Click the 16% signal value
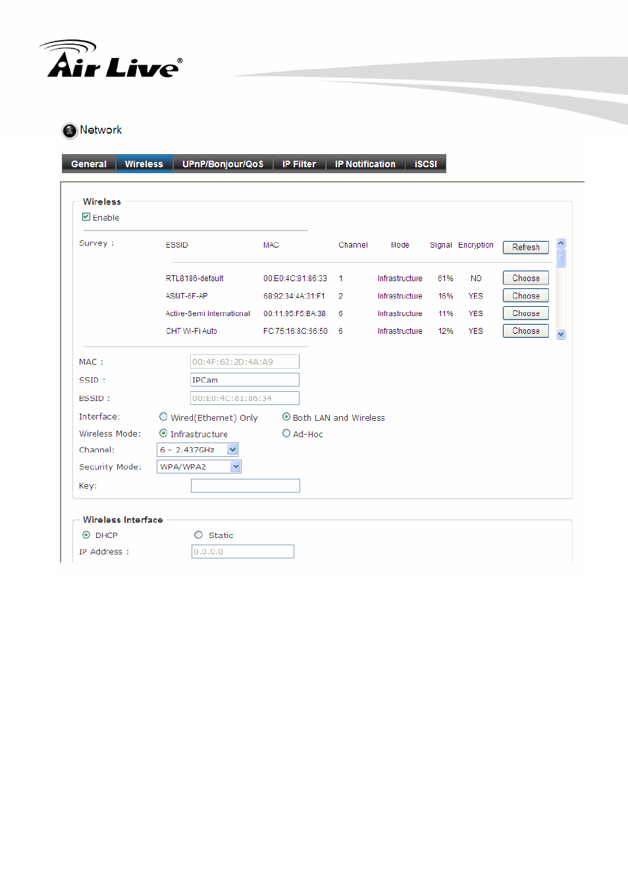 coord(446,296)
